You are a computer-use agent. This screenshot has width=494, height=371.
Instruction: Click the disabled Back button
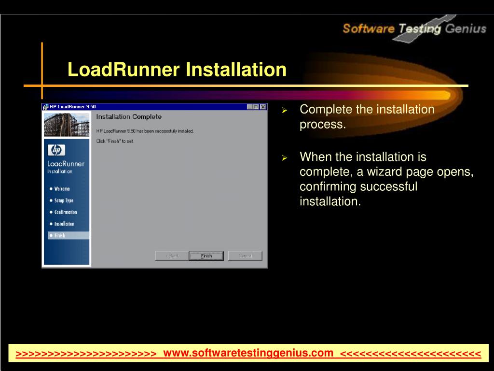click(172, 256)
